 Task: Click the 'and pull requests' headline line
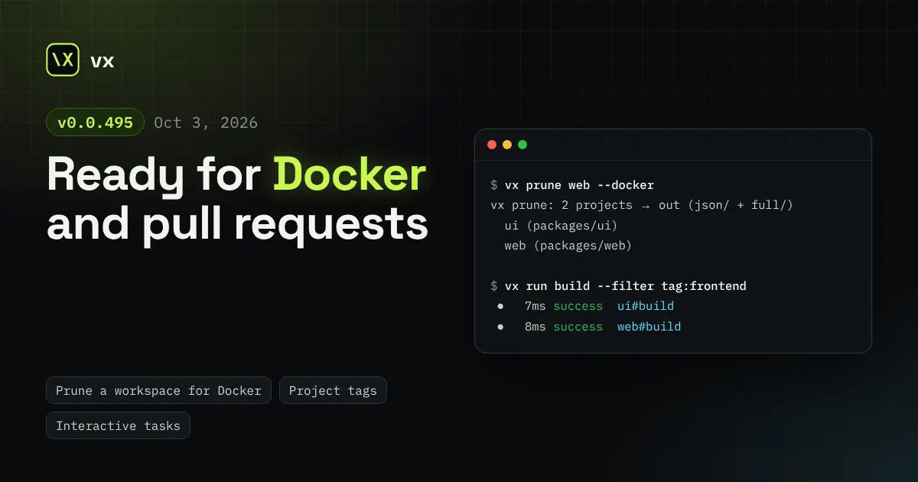pos(237,225)
